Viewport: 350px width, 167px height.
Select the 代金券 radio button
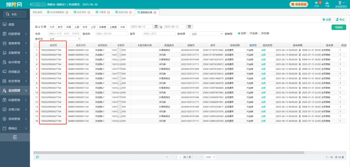[x=248, y=33]
